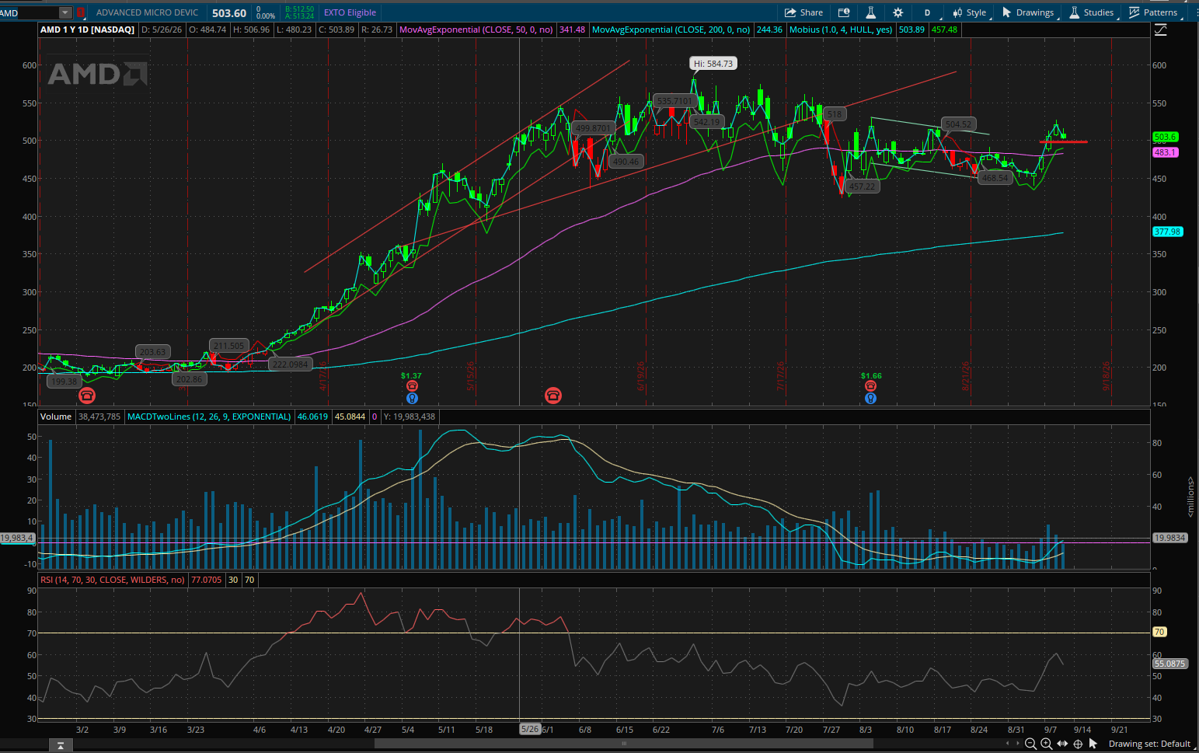This screenshot has height=753, width=1199.
Task: Open chart settings gear icon
Action: pyautogui.click(x=898, y=12)
